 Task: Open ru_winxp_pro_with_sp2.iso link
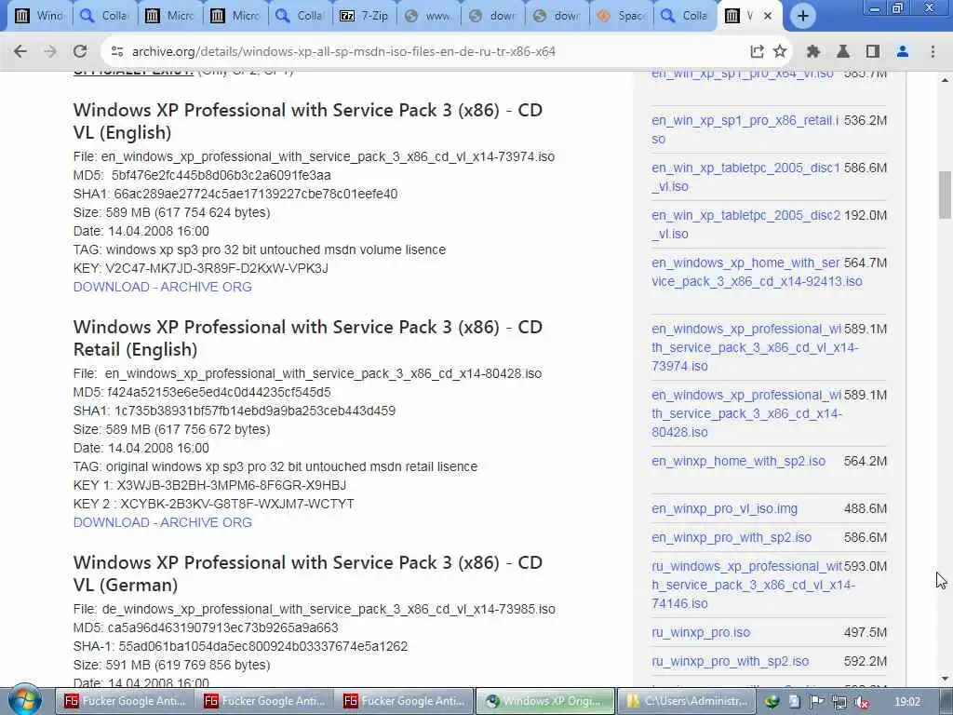pos(730,661)
